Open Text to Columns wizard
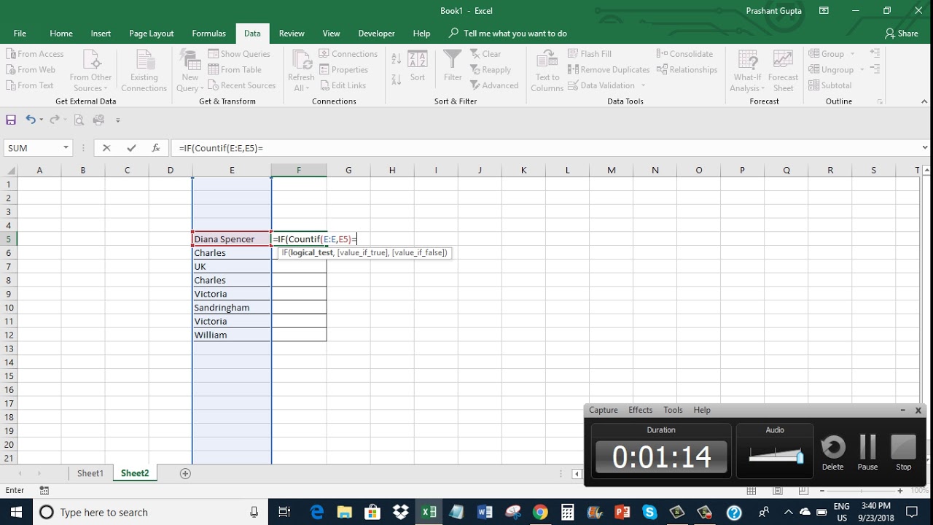This screenshot has height=525, width=933. (547, 71)
